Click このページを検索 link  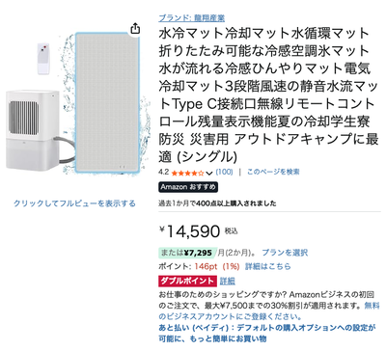[273, 172]
